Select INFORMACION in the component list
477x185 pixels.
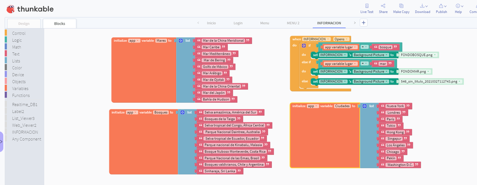(x=25, y=132)
